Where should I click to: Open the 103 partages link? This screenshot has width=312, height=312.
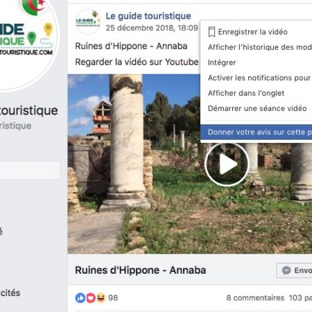click(x=300, y=297)
